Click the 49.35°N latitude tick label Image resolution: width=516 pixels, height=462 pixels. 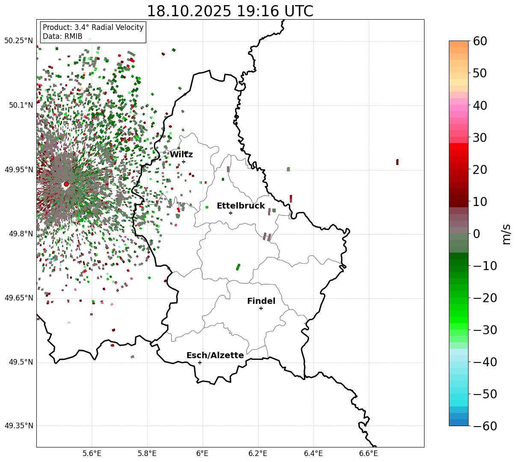[x=18, y=426]
